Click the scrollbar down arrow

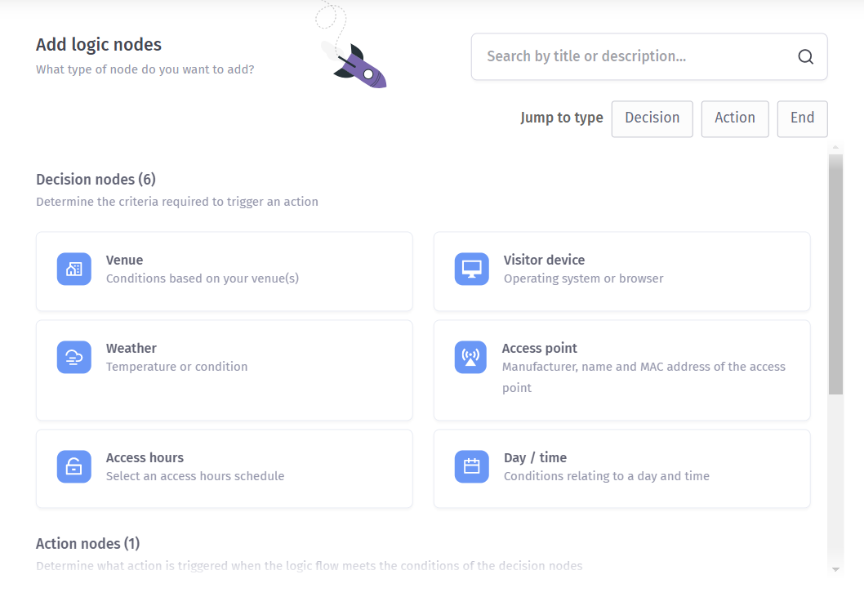835,568
